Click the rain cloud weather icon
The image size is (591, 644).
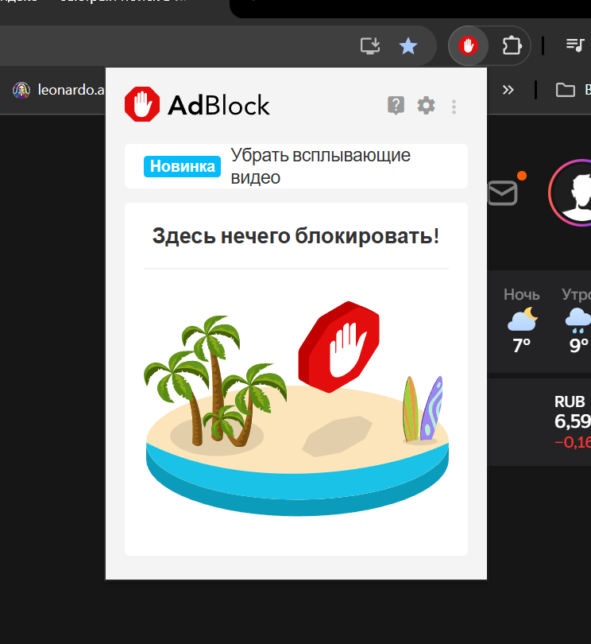coord(577,320)
